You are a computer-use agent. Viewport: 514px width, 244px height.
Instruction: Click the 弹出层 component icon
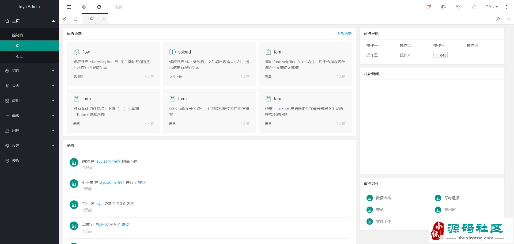(x=438, y=210)
